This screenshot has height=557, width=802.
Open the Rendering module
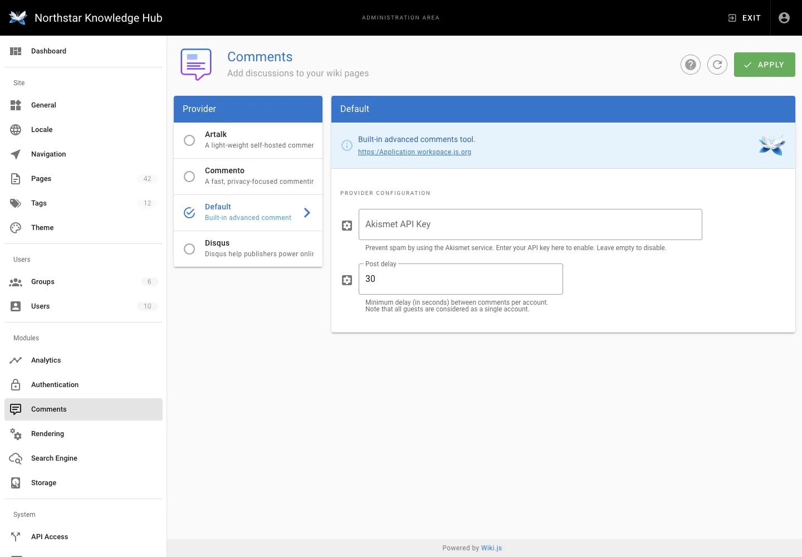pyautogui.click(x=84, y=434)
